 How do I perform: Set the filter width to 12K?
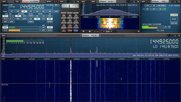43,16
